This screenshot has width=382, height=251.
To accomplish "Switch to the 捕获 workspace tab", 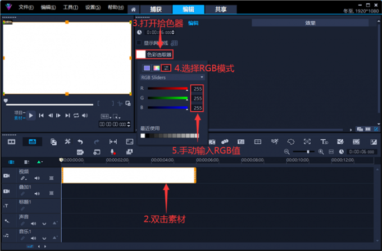I will point(156,9).
